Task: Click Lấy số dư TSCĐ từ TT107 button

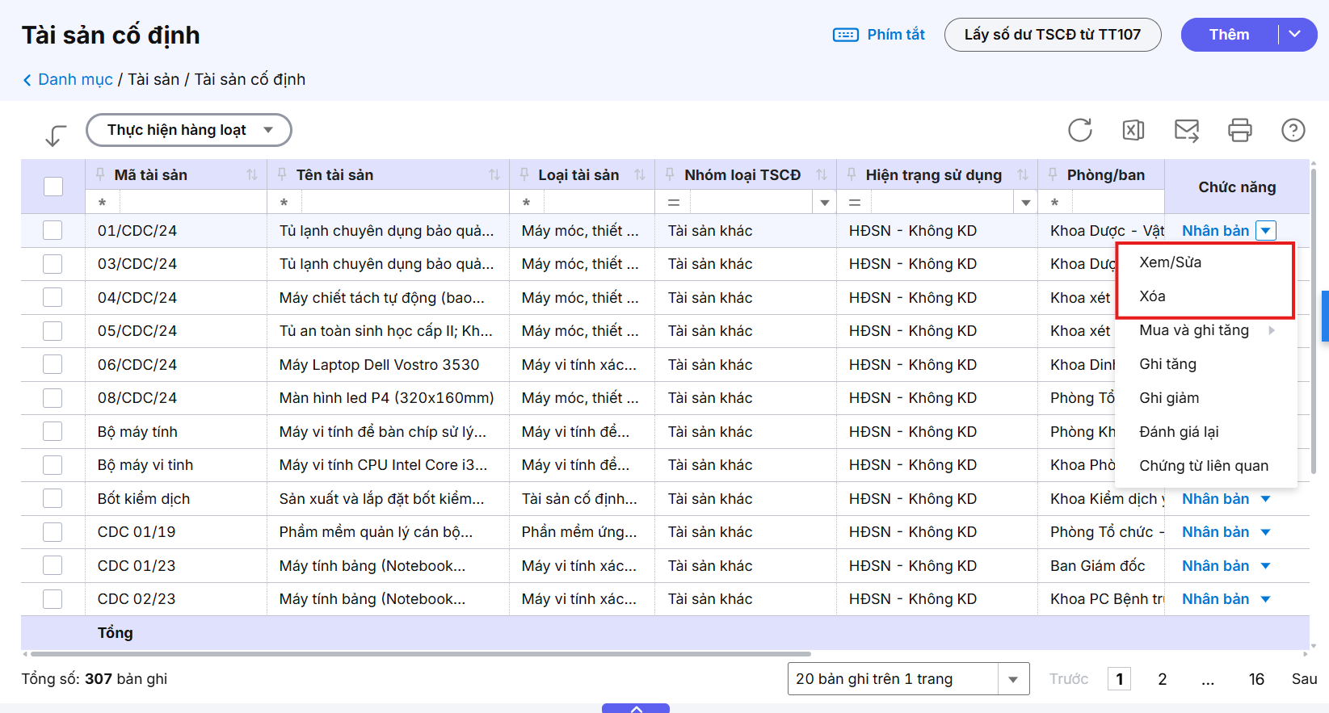Action: 1052,35
